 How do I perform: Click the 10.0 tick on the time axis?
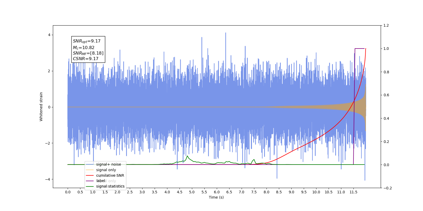click(316, 192)
